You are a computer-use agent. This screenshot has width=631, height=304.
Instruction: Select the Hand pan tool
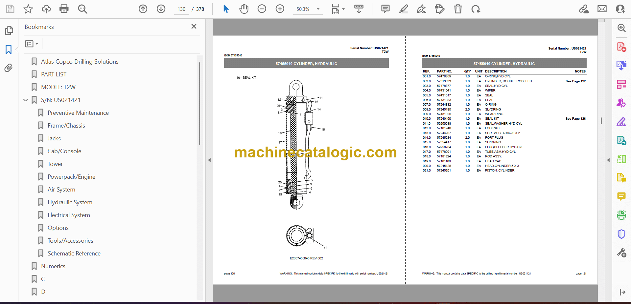[244, 9]
